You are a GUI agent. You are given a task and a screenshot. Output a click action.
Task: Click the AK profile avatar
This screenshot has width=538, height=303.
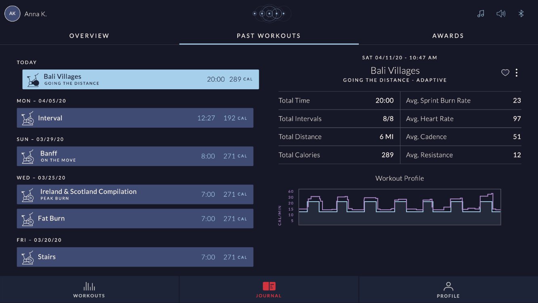point(13,14)
